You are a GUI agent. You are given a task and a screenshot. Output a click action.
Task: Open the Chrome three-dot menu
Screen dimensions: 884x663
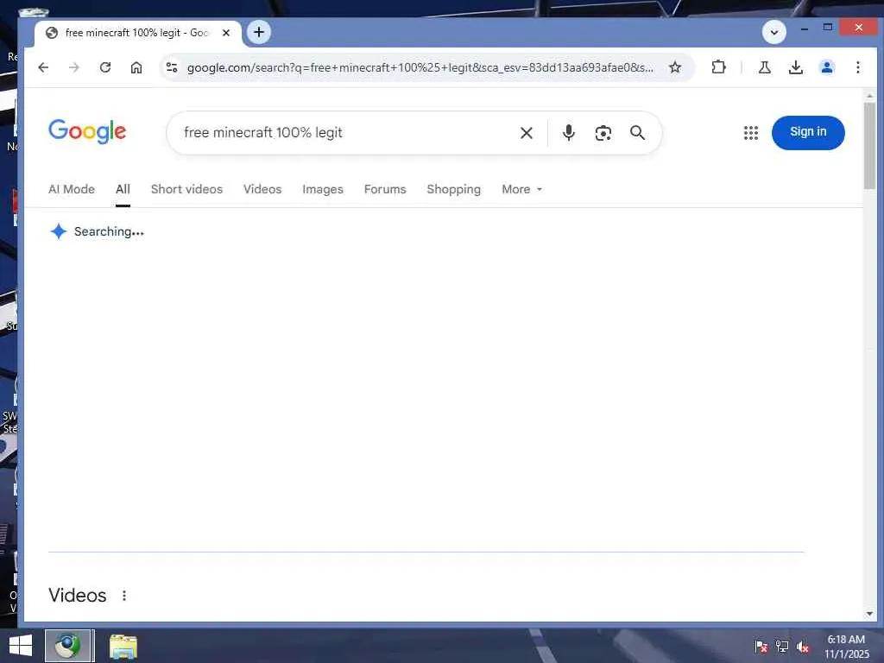[857, 67]
